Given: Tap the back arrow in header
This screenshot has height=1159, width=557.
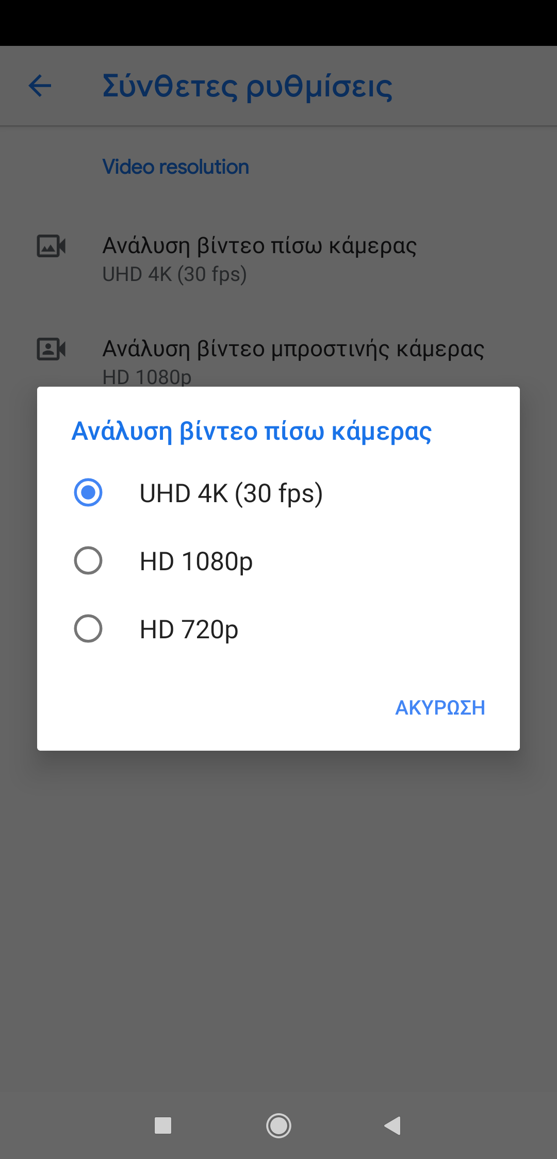Looking at the screenshot, I should 40,86.
